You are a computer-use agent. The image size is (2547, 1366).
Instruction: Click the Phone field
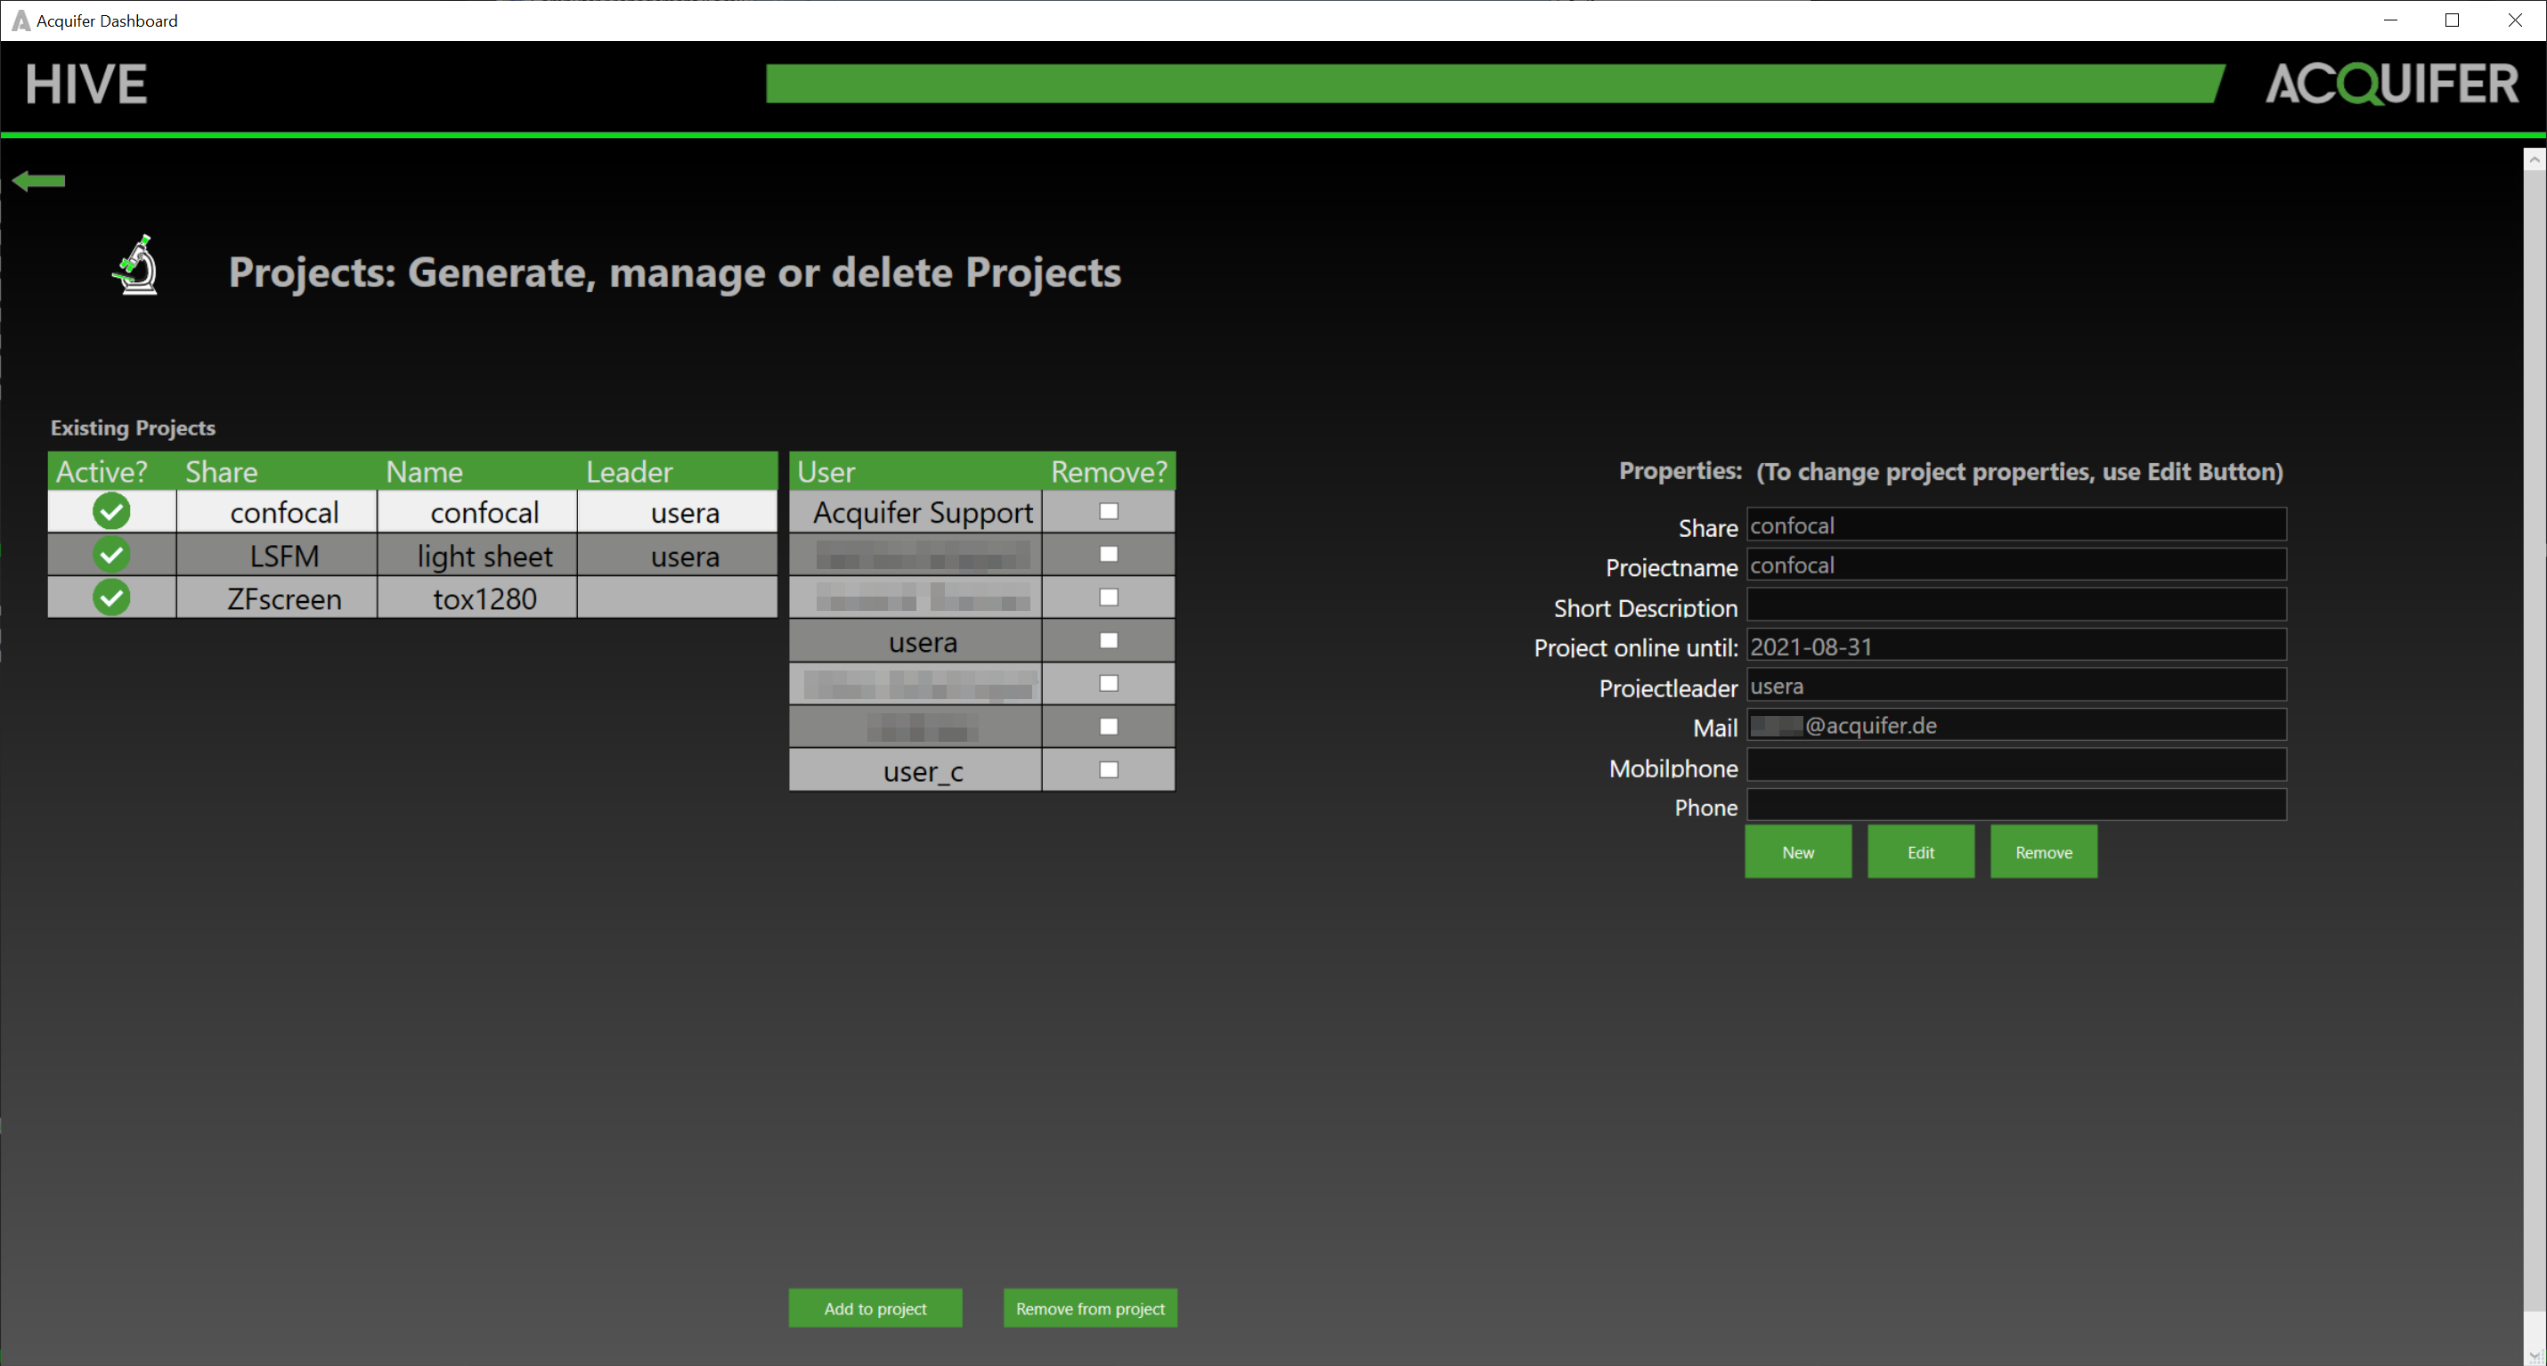(x=2016, y=806)
